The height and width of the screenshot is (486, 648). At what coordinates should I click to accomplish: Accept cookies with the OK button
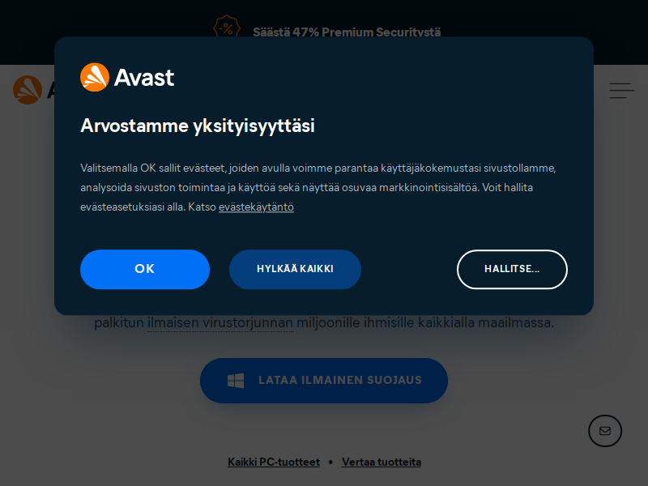[145, 269]
